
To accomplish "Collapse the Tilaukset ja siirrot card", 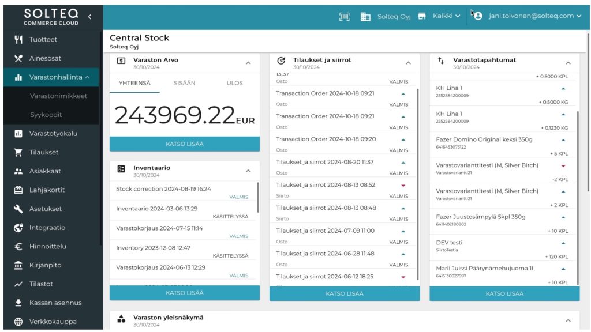I will pos(408,63).
